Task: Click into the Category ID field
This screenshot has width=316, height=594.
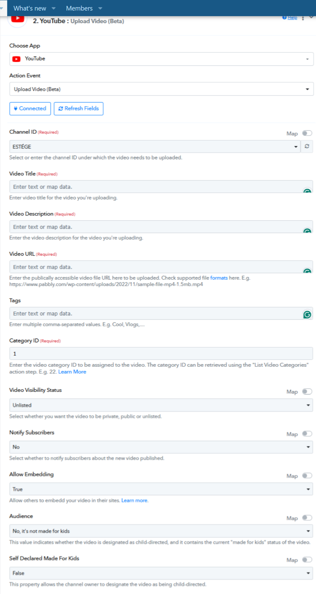Action: click(161, 353)
